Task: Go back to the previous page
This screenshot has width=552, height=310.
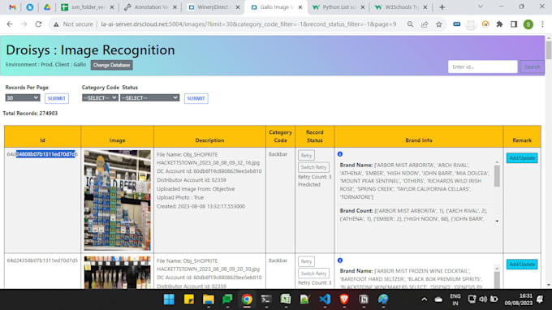Action: 10,24
